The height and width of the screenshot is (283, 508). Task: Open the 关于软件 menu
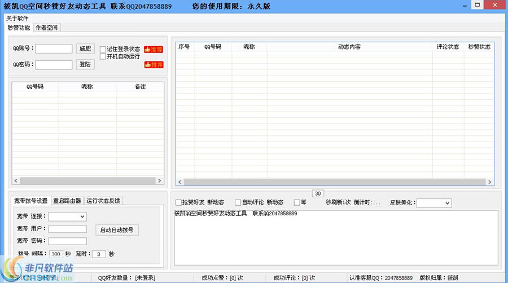(17, 19)
